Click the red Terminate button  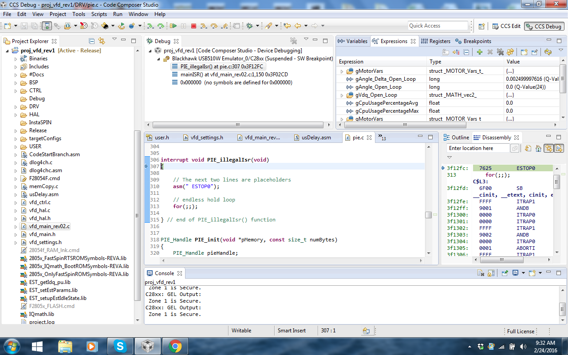point(193,26)
